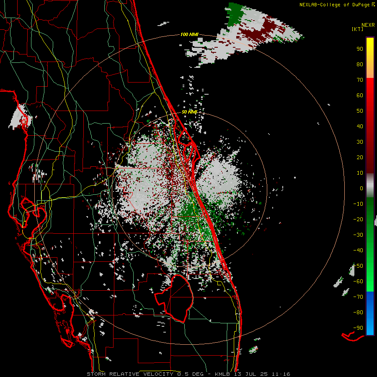The width and height of the screenshot is (377, 377).
Task: Click the 13 JUL 25 date in caption
Action: [x=250, y=374]
